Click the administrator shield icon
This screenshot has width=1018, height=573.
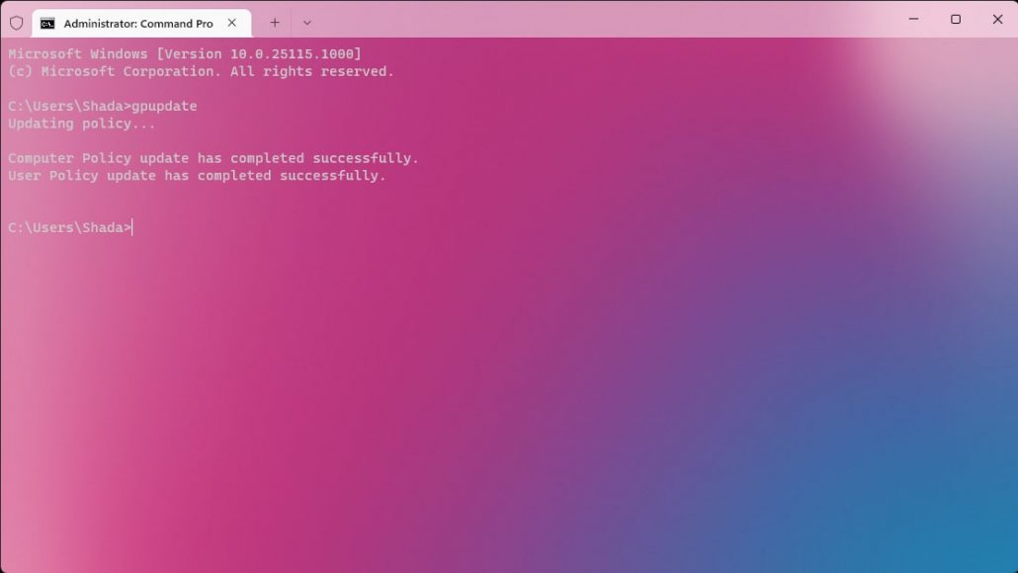tap(16, 23)
